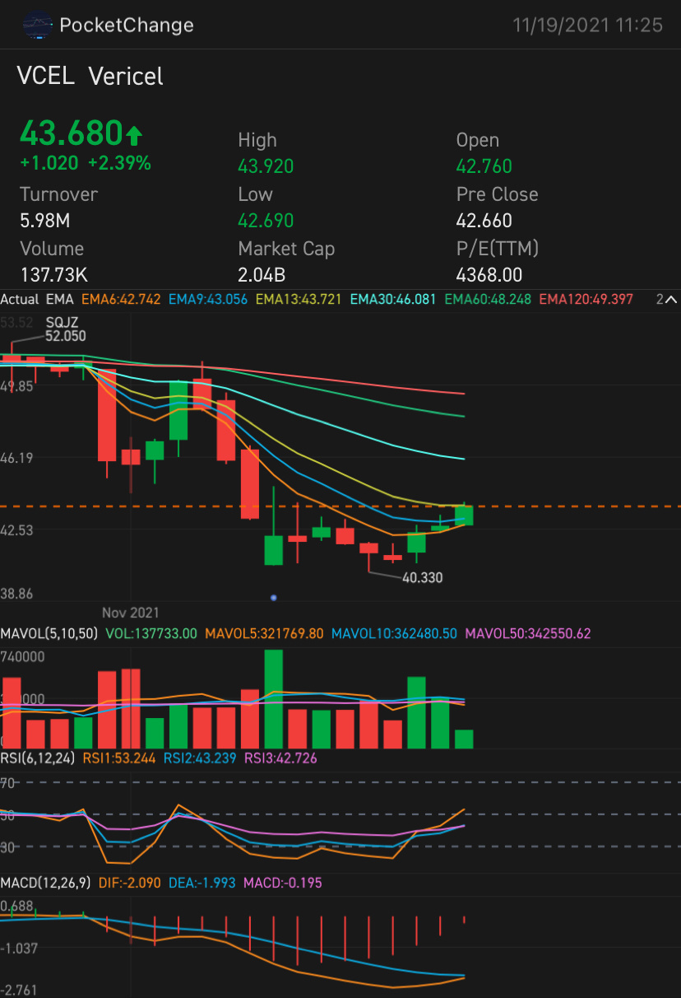Click the Volume value 137.73K

pyautogui.click(x=53, y=275)
